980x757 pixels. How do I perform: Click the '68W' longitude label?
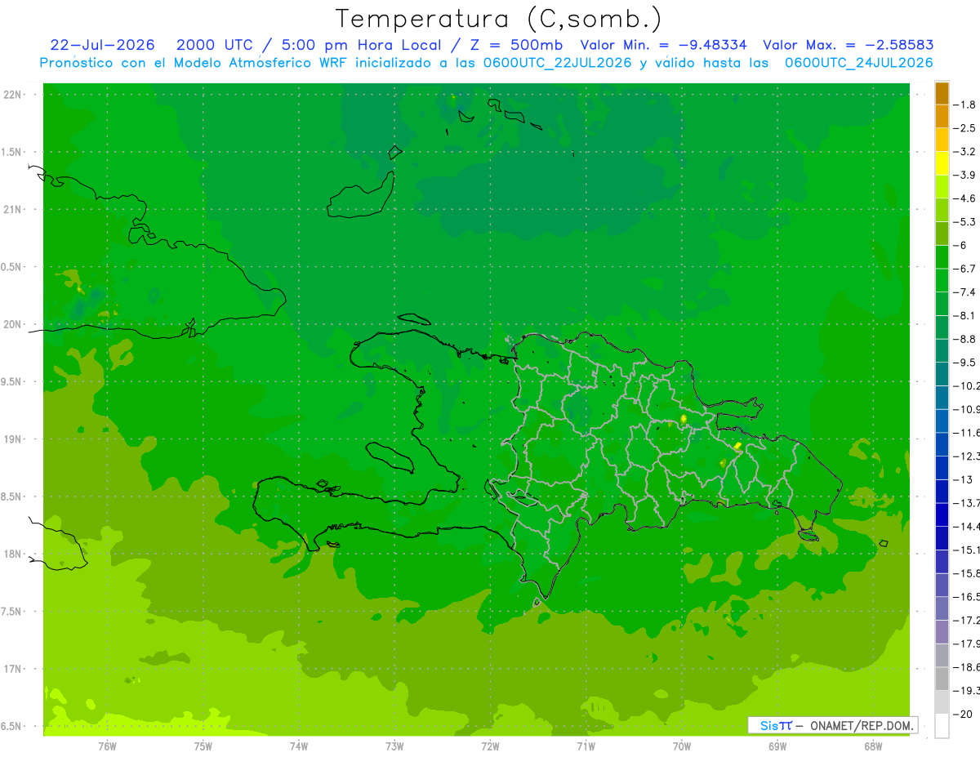873,746
